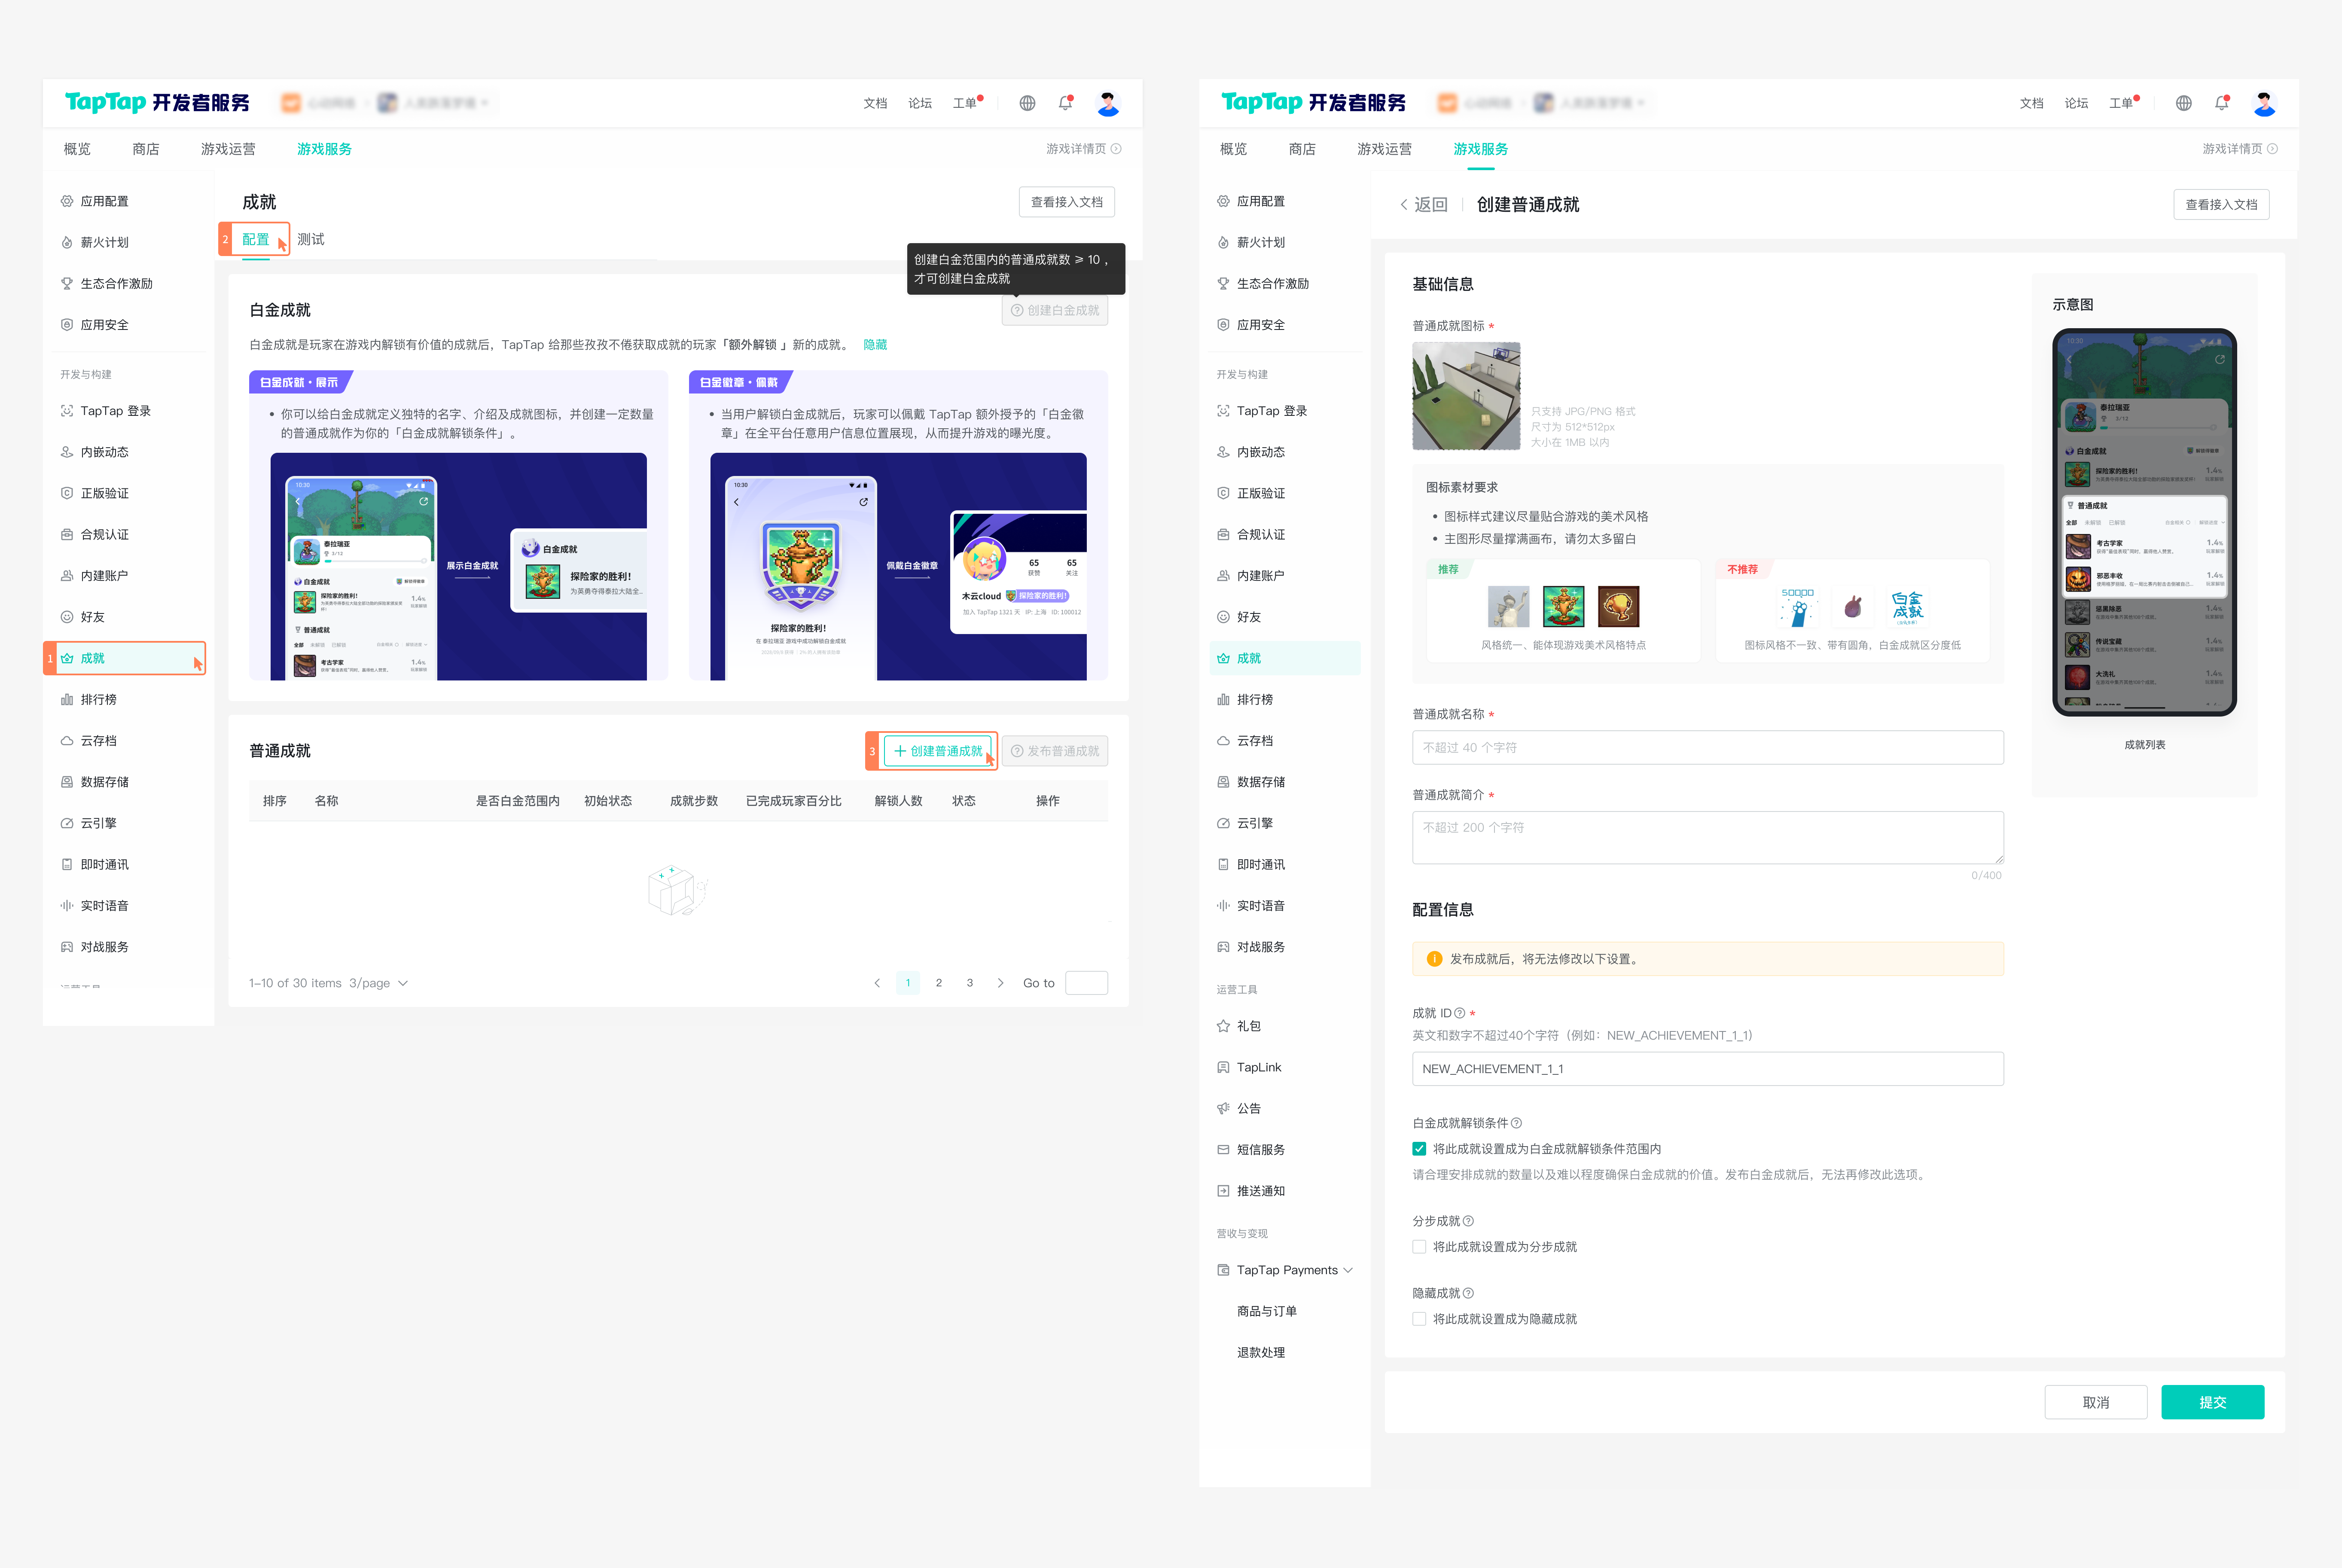Click the globe language icon in right window header
Screen dimensions: 2342x1568
pyautogui.click(x=2183, y=103)
